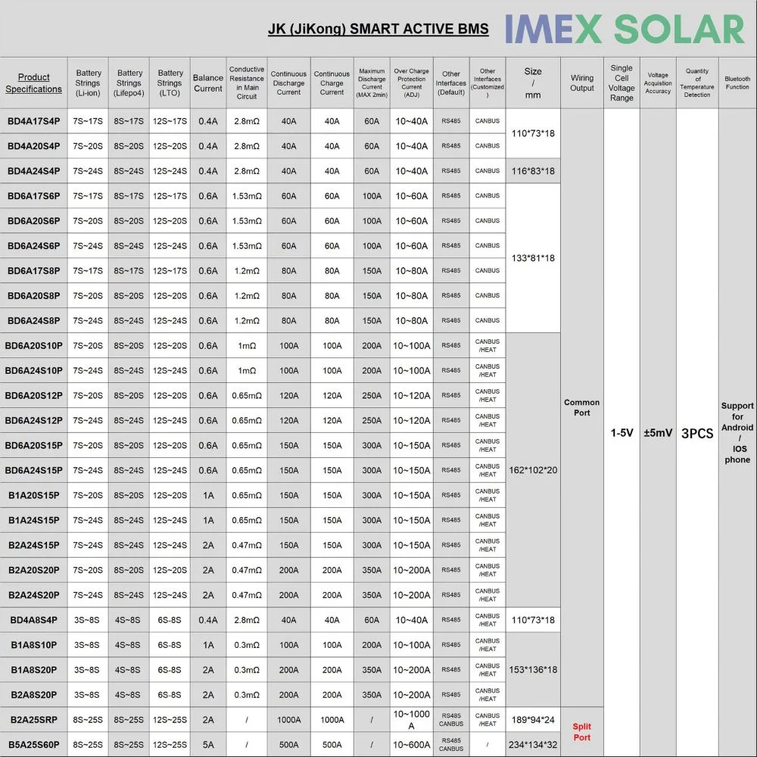Click the 'Bluetooth Function' column header

(737, 83)
